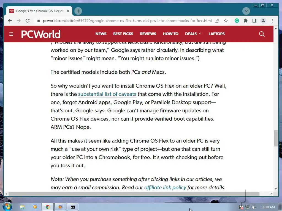This screenshot has height=211, width=282.
Task: Open the Command Prompt taskbar button
Action: click(x=73, y=207)
